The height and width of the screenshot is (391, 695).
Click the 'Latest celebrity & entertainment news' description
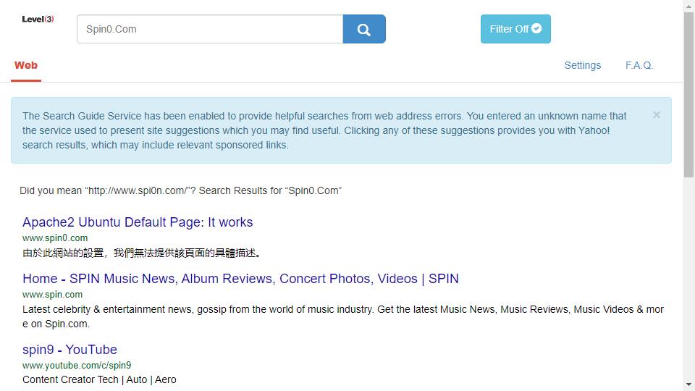(x=343, y=316)
